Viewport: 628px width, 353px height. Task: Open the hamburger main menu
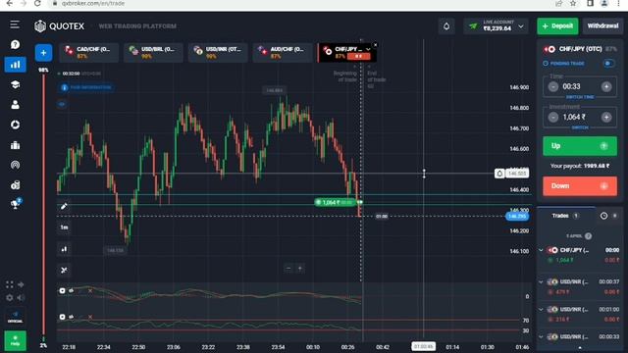[15, 25]
